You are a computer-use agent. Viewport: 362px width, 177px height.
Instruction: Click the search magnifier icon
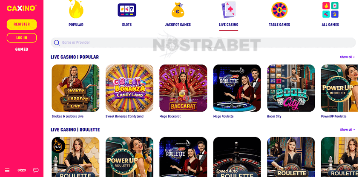(57, 42)
